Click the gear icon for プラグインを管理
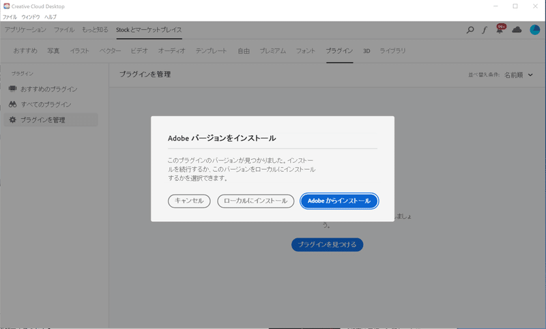The width and height of the screenshot is (546, 329). pos(12,119)
